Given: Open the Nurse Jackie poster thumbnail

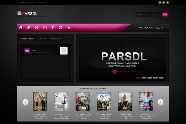Looking at the screenshot, I should click(146, 101).
